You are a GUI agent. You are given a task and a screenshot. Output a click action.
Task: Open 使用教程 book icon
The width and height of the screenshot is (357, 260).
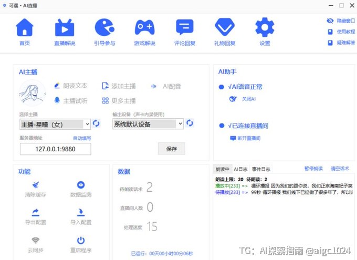[x=330, y=32]
